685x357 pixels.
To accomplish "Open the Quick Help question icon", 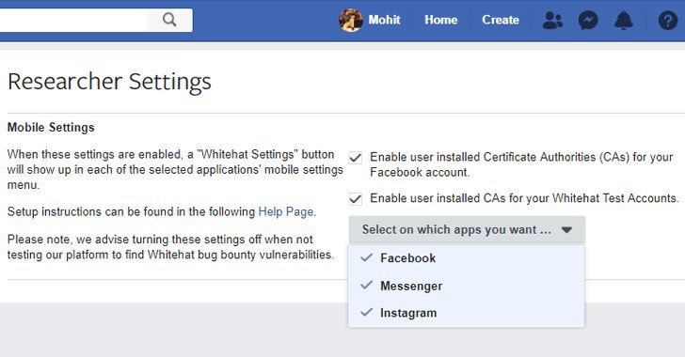I will [667, 20].
